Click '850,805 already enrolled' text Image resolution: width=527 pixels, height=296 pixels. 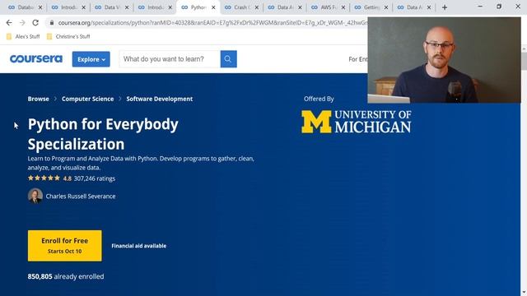(66, 276)
